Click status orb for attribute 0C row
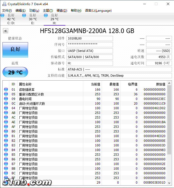 coord(6,104)
